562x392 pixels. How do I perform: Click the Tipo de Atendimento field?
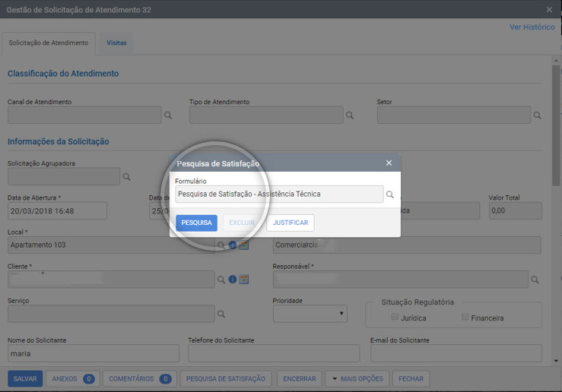tap(266, 115)
